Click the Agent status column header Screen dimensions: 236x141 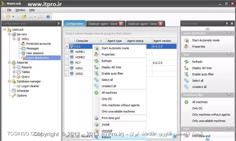click(x=139, y=41)
